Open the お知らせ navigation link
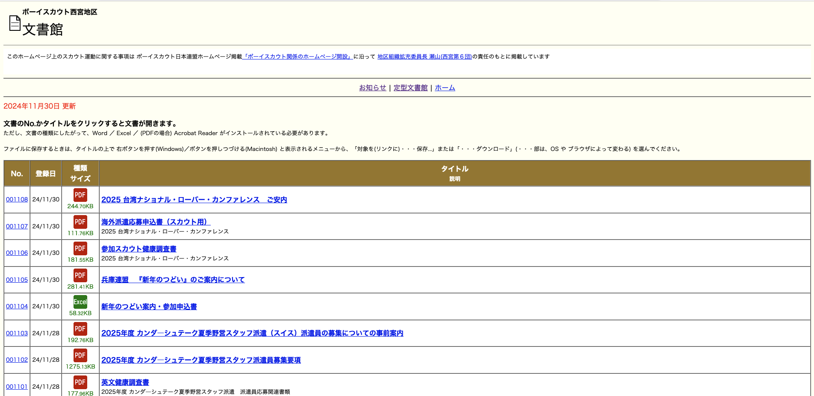 (x=372, y=88)
